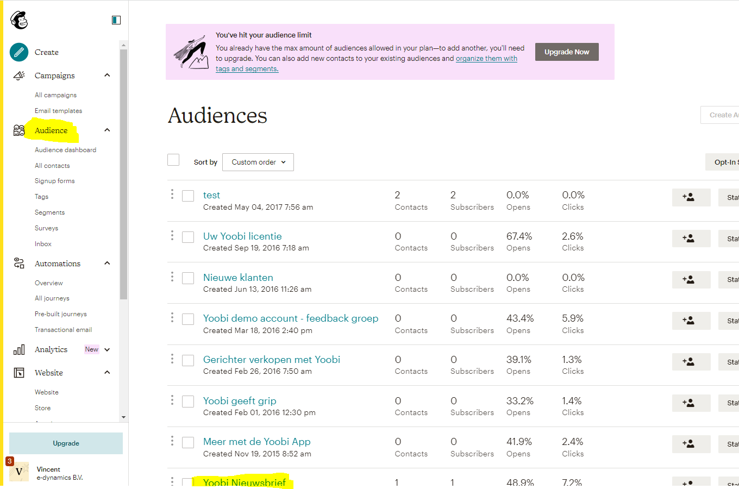
Task: Open the Sort by Custom order dropdown
Action: click(x=258, y=162)
